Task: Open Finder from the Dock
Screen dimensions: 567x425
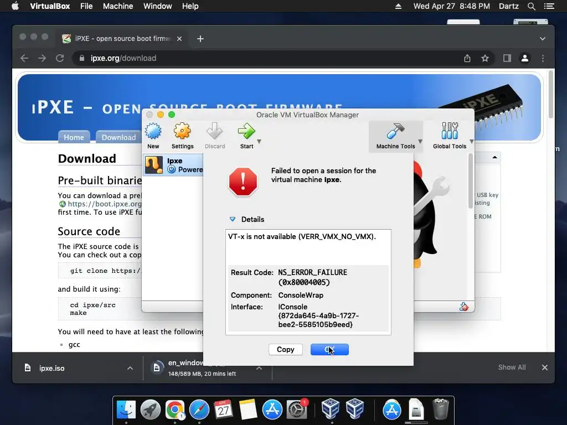Action: pos(126,410)
